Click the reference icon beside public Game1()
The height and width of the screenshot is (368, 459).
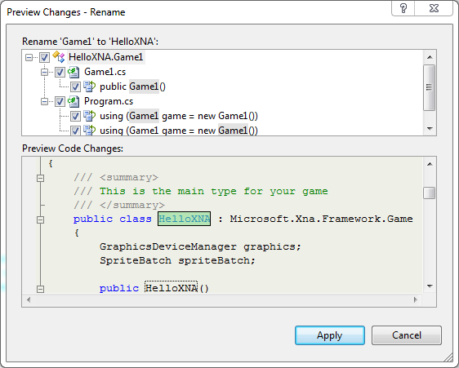(x=89, y=86)
